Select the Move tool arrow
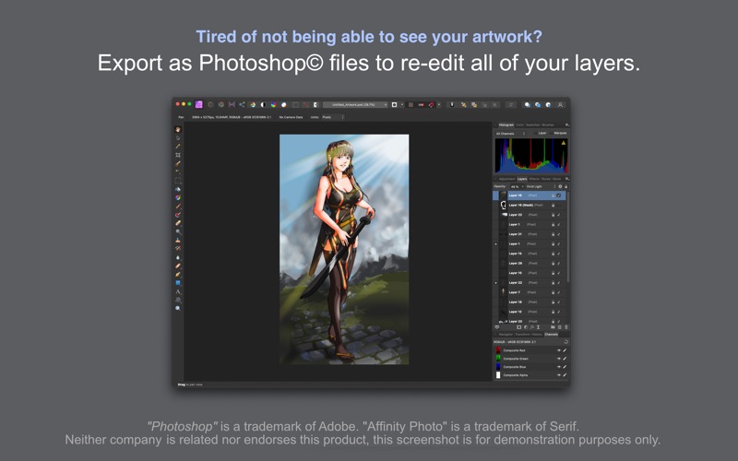Screen dimensions: 738x461 tap(178, 137)
